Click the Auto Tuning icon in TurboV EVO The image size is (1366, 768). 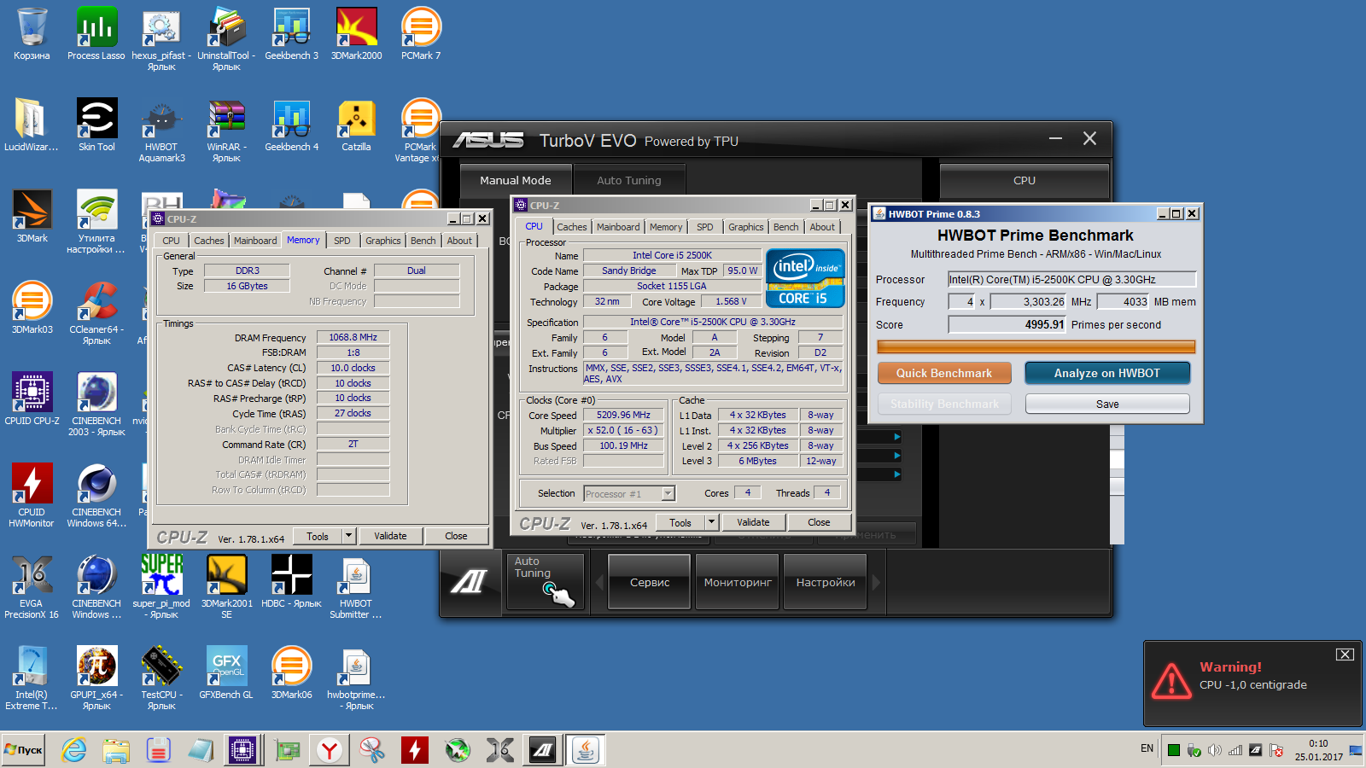546,581
